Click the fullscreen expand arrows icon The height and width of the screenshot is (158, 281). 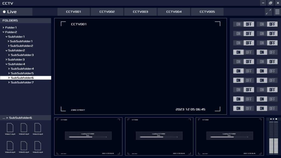click(268, 12)
